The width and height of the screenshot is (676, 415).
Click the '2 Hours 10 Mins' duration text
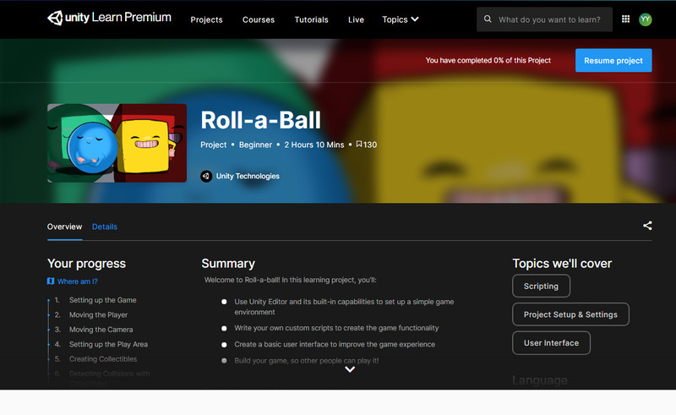[313, 145]
